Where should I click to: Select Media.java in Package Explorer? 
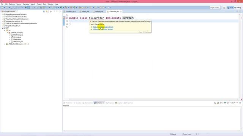click(x=17, y=39)
